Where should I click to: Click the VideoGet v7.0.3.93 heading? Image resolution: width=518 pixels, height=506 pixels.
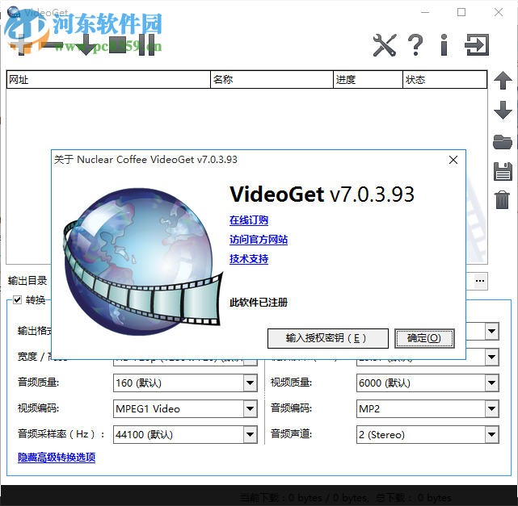point(322,194)
